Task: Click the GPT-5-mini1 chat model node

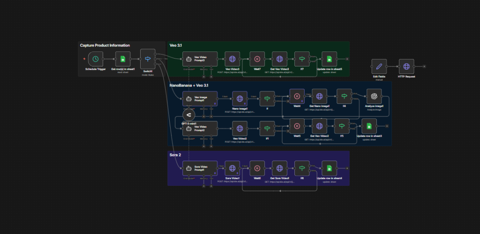Action: (189, 115)
